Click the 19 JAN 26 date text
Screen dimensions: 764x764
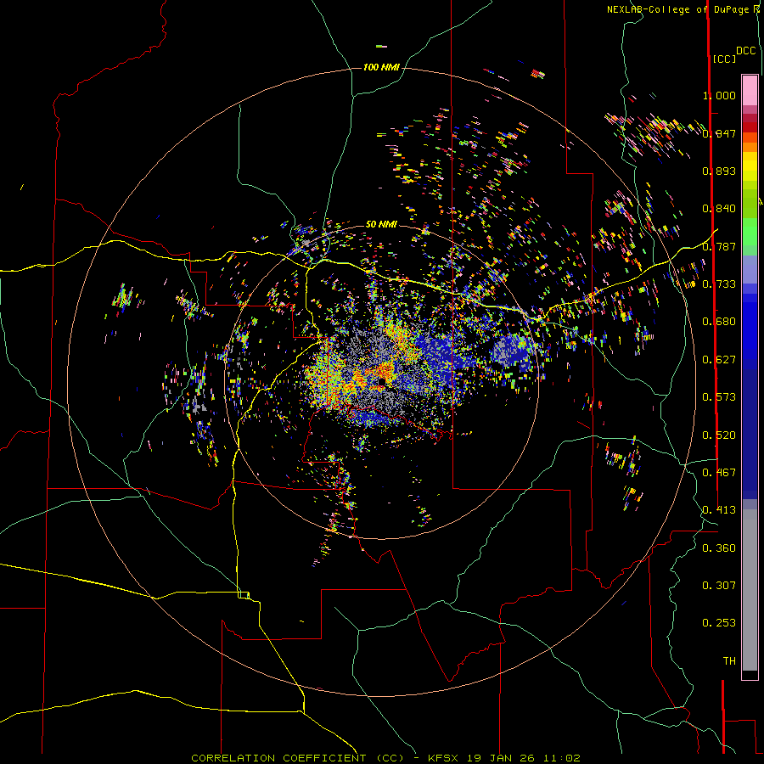(x=500, y=758)
